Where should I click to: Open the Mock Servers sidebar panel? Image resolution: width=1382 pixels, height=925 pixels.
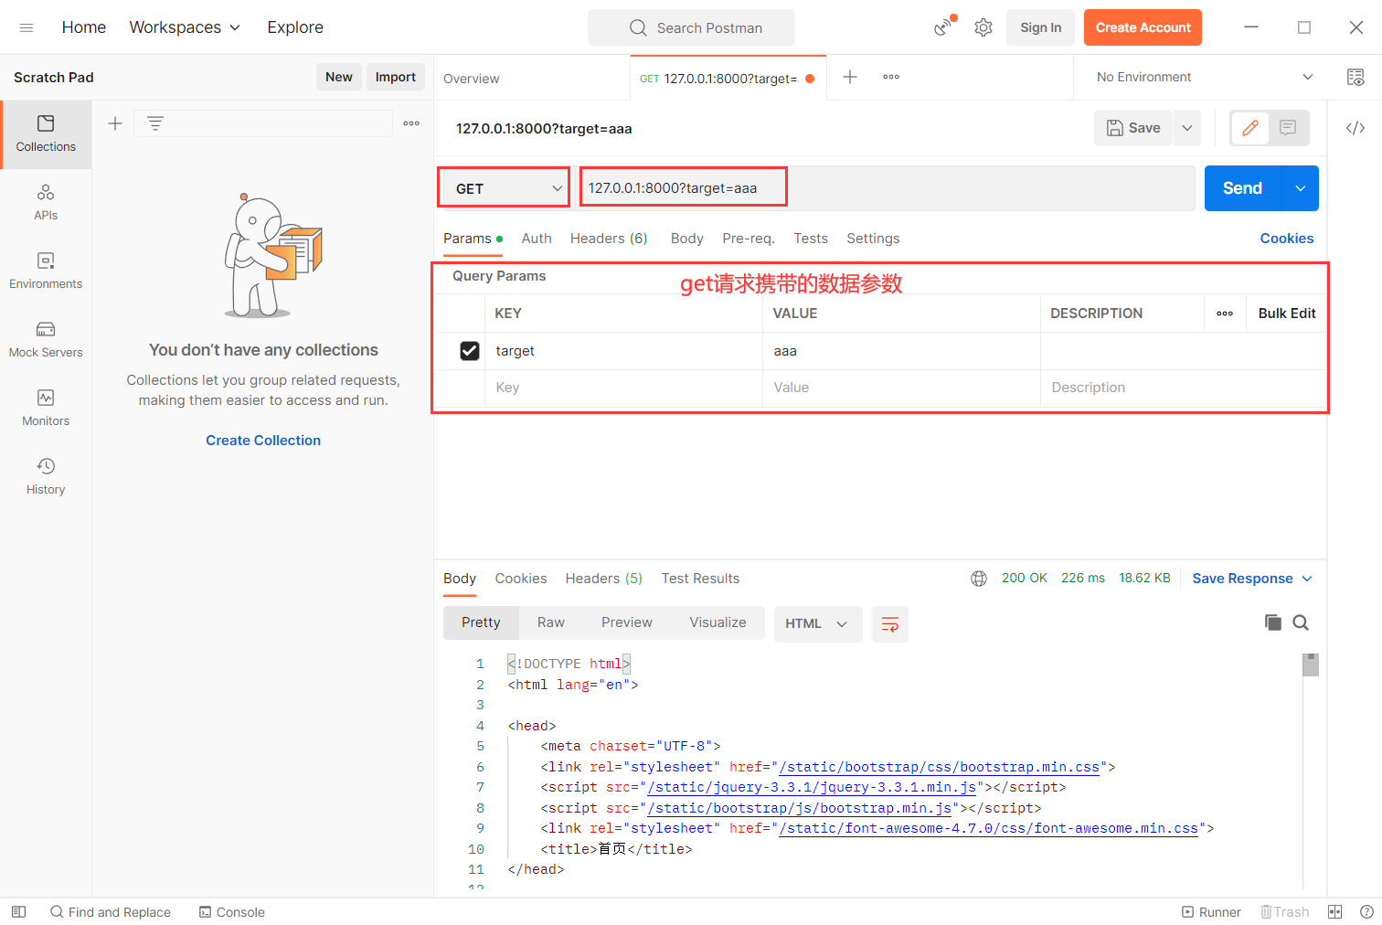click(46, 340)
